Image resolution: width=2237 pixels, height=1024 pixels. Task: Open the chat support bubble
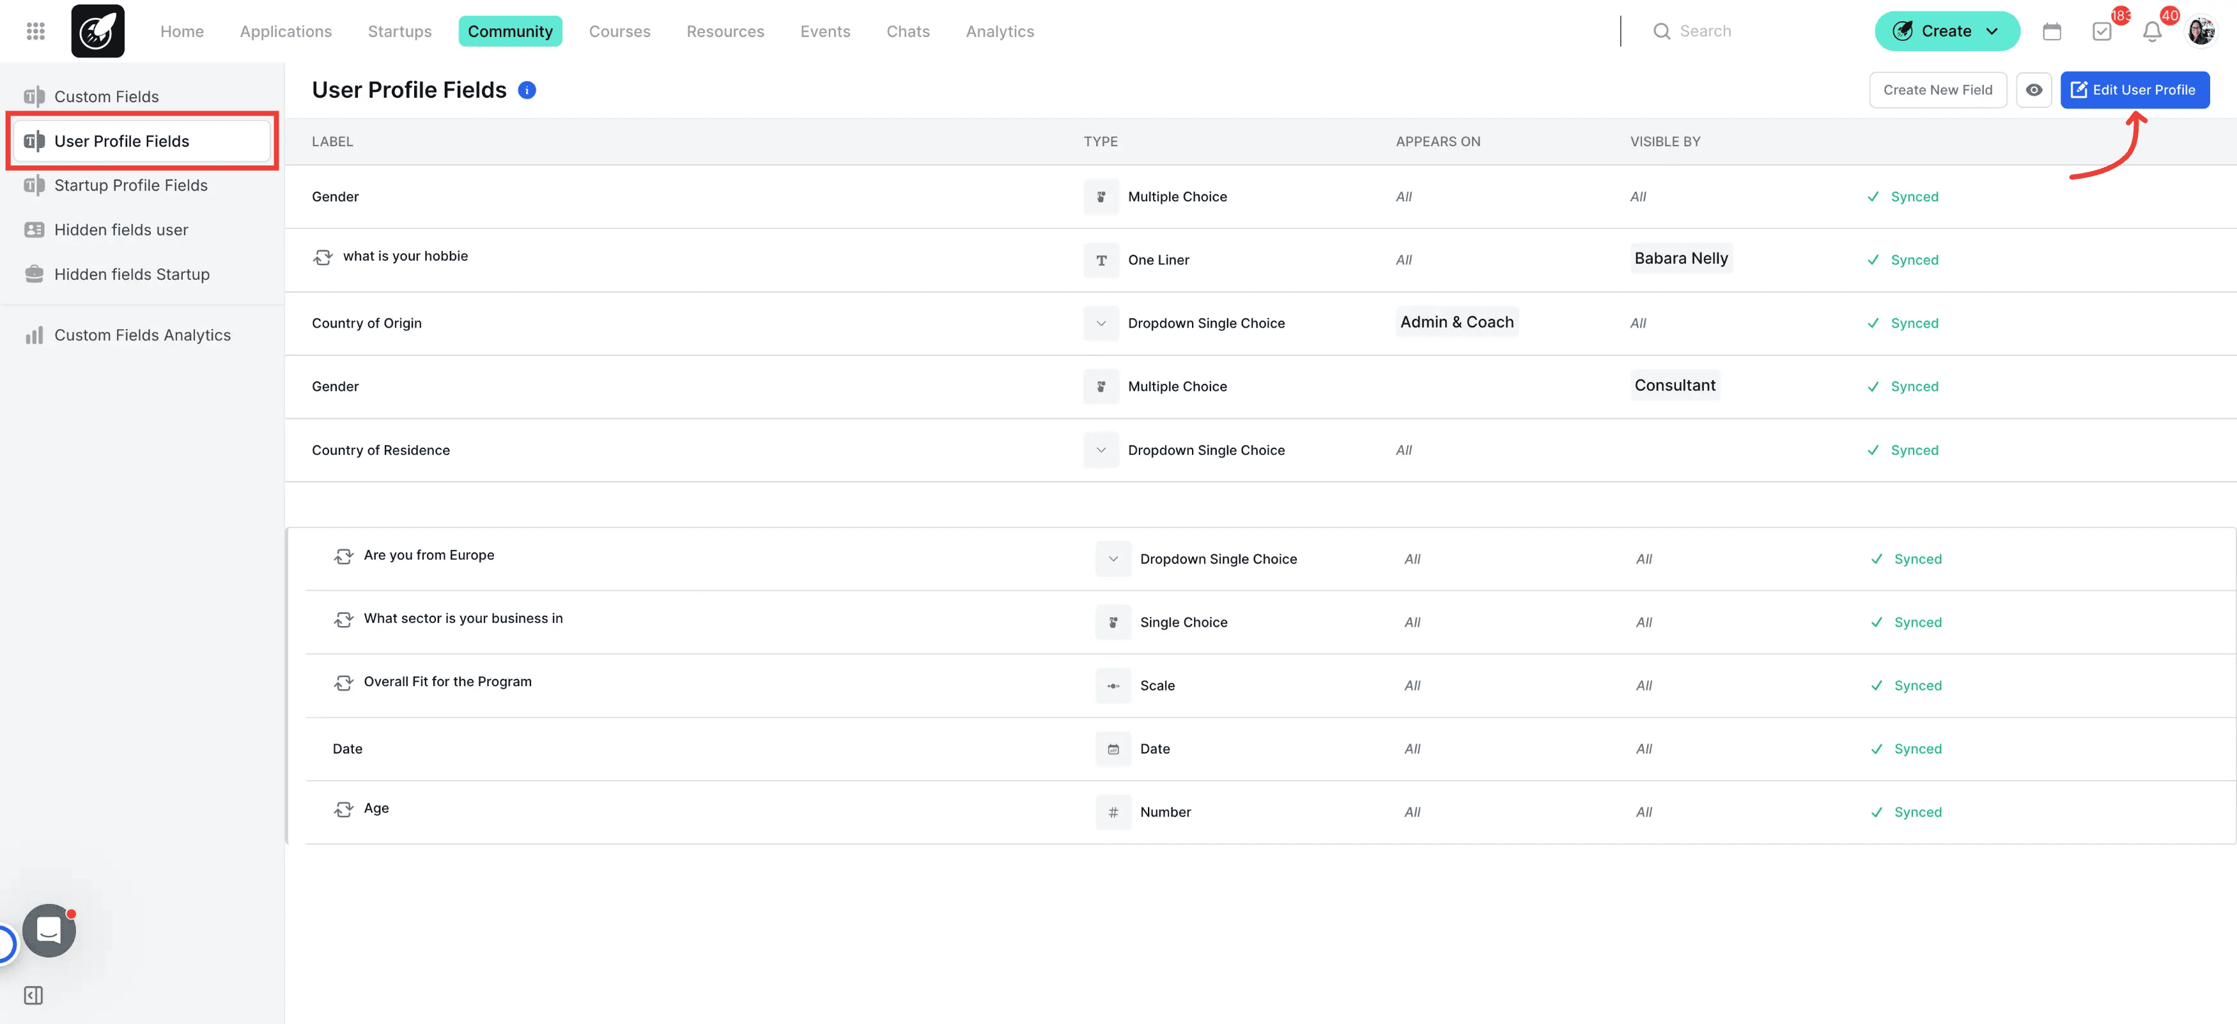click(x=49, y=930)
